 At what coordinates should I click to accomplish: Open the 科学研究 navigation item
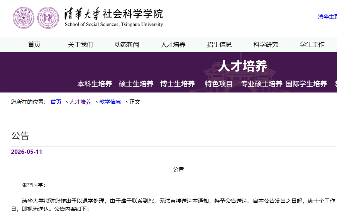pyautogui.click(x=266, y=44)
